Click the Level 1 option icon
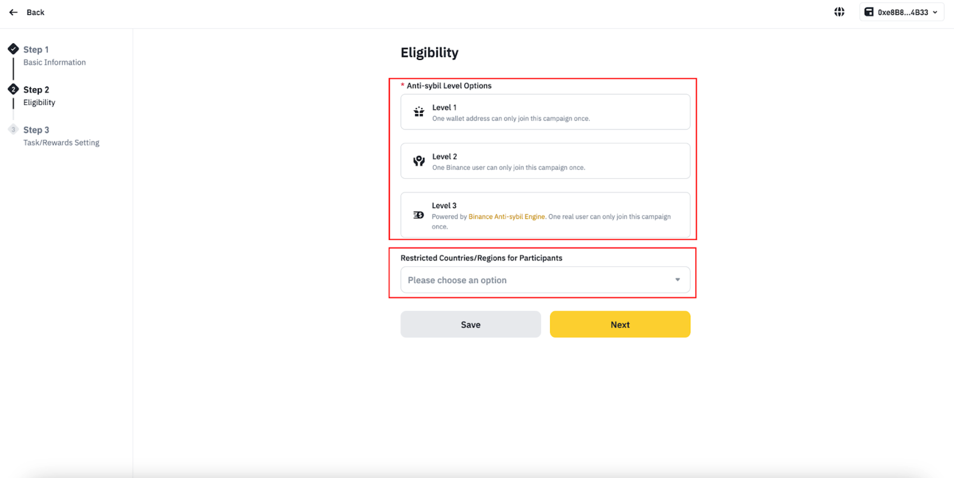 point(419,112)
